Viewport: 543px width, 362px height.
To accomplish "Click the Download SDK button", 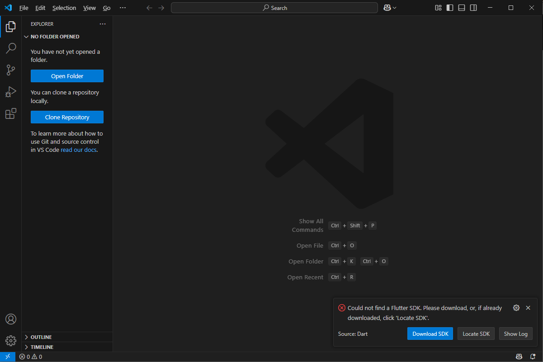I will pos(430,334).
